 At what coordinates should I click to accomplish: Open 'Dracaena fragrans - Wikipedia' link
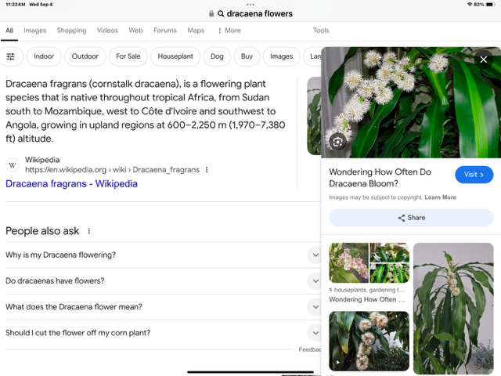click(x=71, y=184)
